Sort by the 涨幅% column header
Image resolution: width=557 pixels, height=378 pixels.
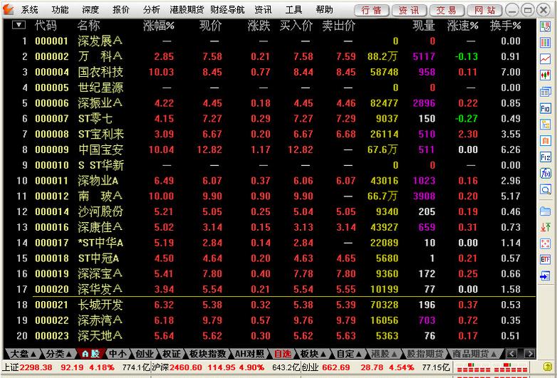158,26
